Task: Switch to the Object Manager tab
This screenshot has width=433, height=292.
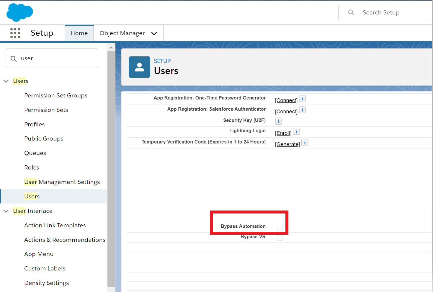Action: click(122, 33)
